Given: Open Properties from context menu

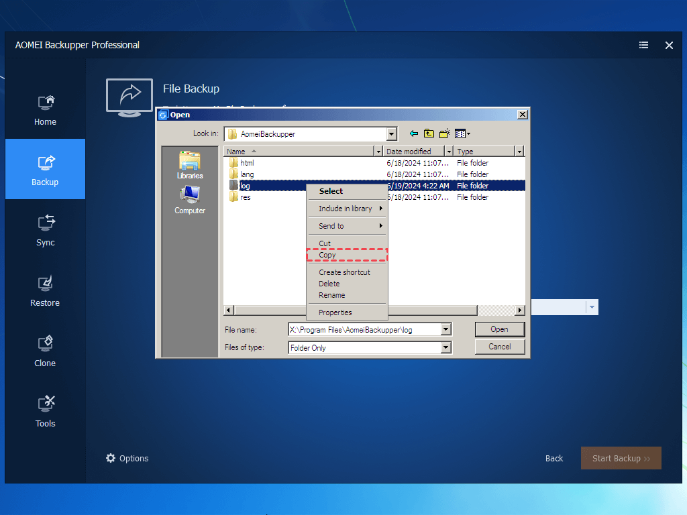Looking at the screenshot, I should (347, 312).
